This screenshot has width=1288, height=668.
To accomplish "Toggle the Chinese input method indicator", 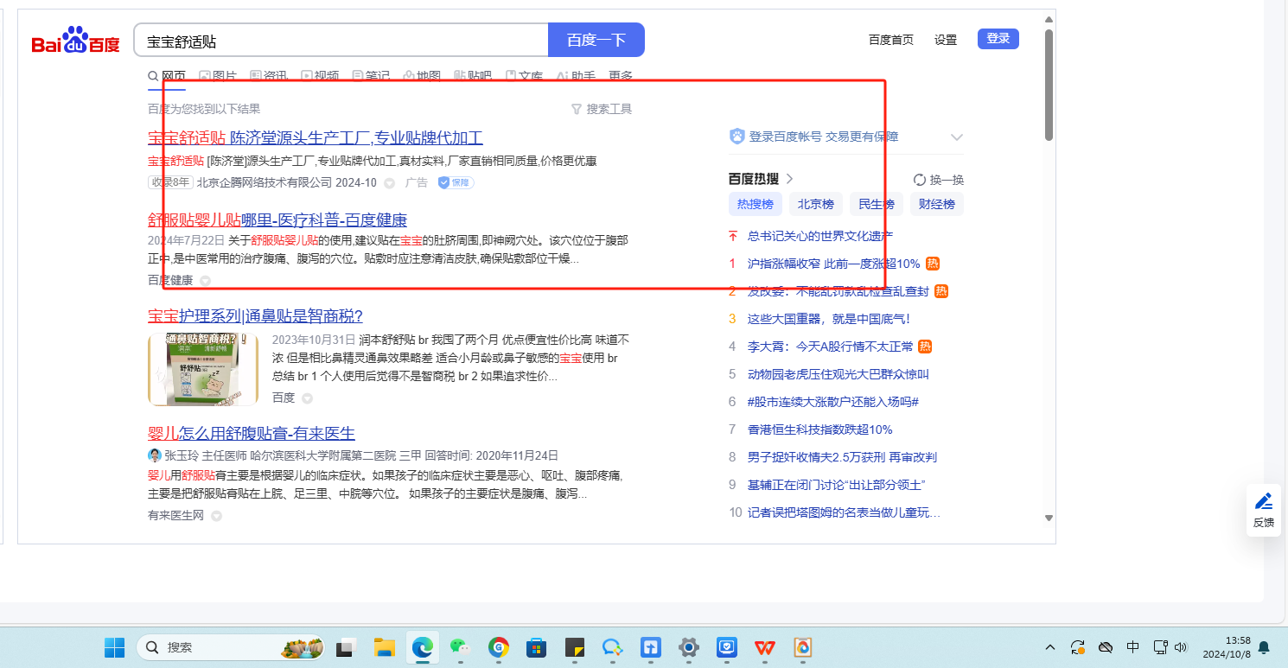I will coord(1132,647).
